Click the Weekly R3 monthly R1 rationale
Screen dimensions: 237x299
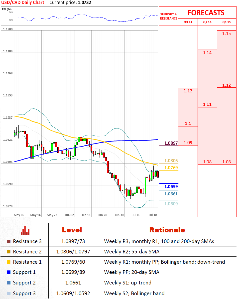pyautogui.click(x=159, y=241)
